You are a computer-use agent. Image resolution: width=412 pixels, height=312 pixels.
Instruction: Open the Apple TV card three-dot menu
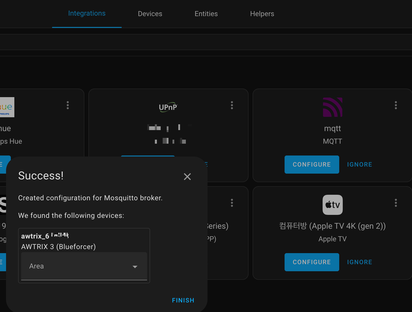pyautogui.click(x=396, y=203)
